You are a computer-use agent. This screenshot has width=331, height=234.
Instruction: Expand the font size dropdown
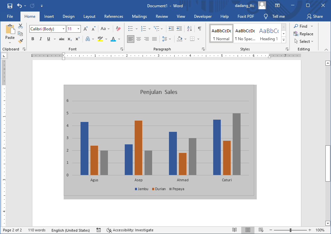[78, 29]
